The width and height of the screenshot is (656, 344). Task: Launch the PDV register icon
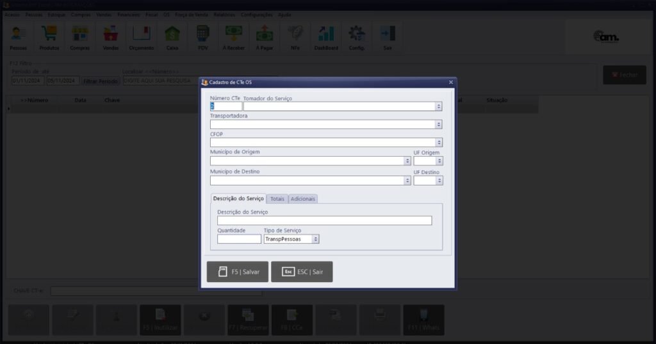pos(203,37)
